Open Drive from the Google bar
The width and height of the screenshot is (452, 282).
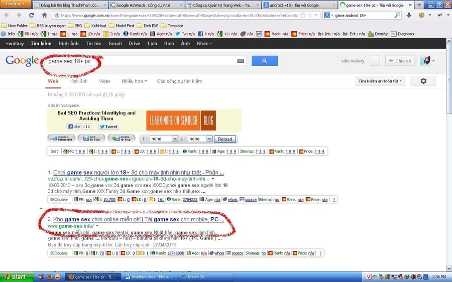(134, 44)
